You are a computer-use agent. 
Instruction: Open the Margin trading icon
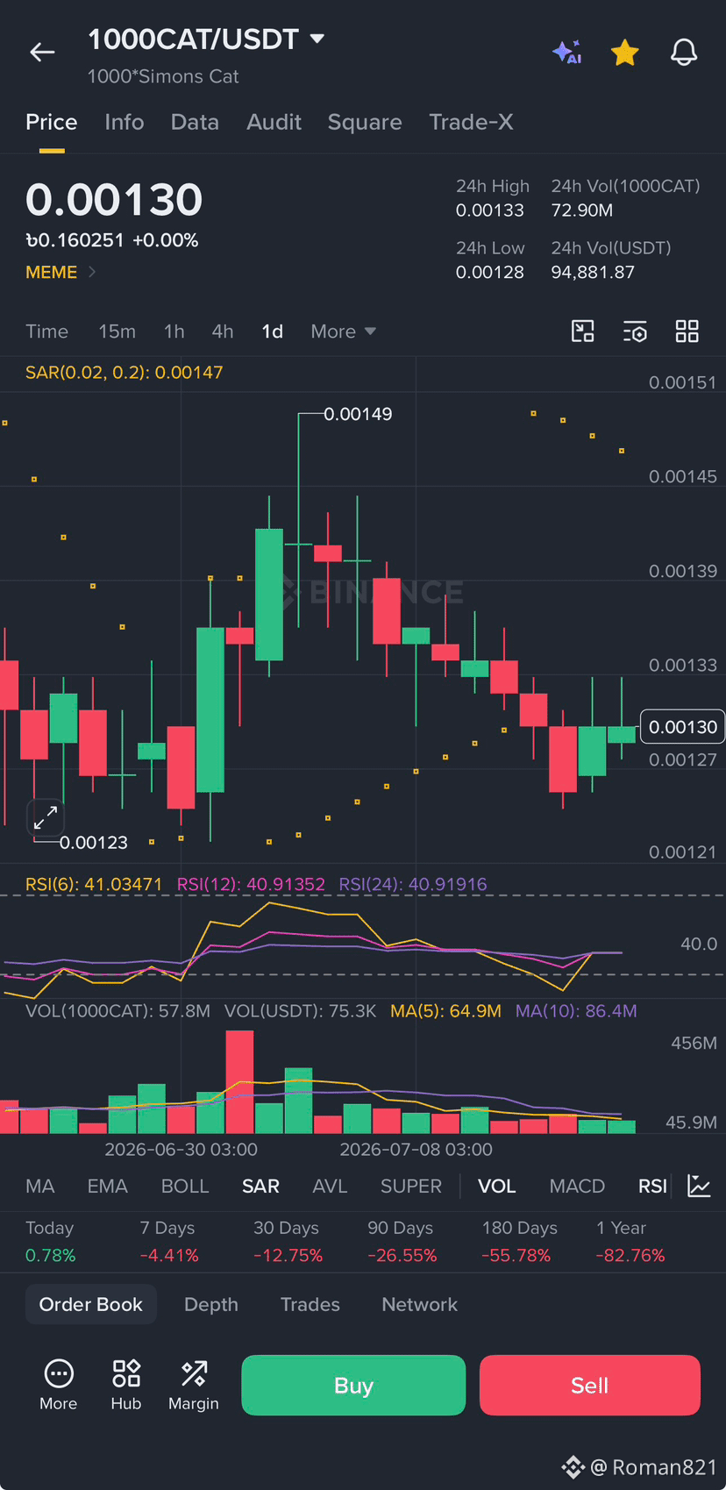194,1384
